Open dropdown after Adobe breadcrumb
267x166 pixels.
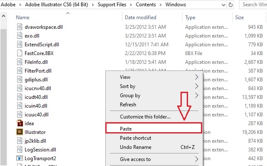[x=20, y=5]
